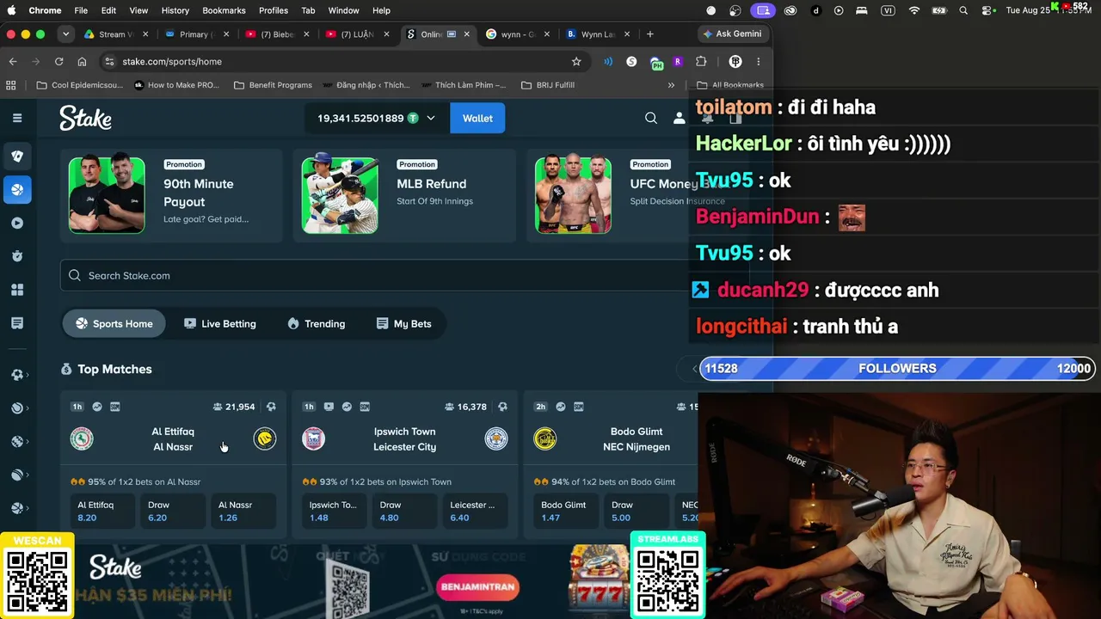Open the four-squares grid icon in sidebar
Image resolution: width=1101 pixels, height=619 pixels.
pos(17,290)
